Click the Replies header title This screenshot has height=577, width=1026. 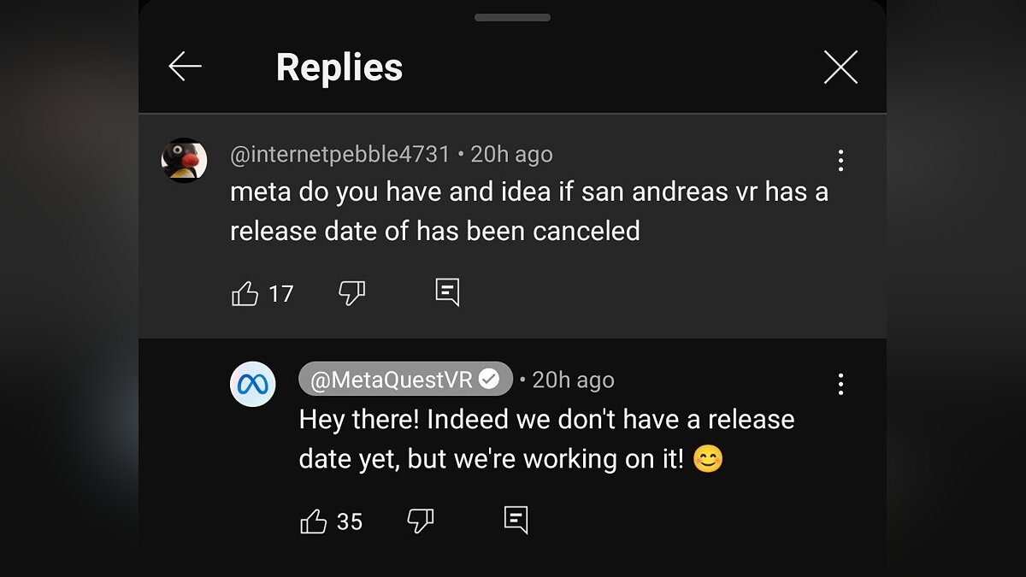[x=339, y=68]
